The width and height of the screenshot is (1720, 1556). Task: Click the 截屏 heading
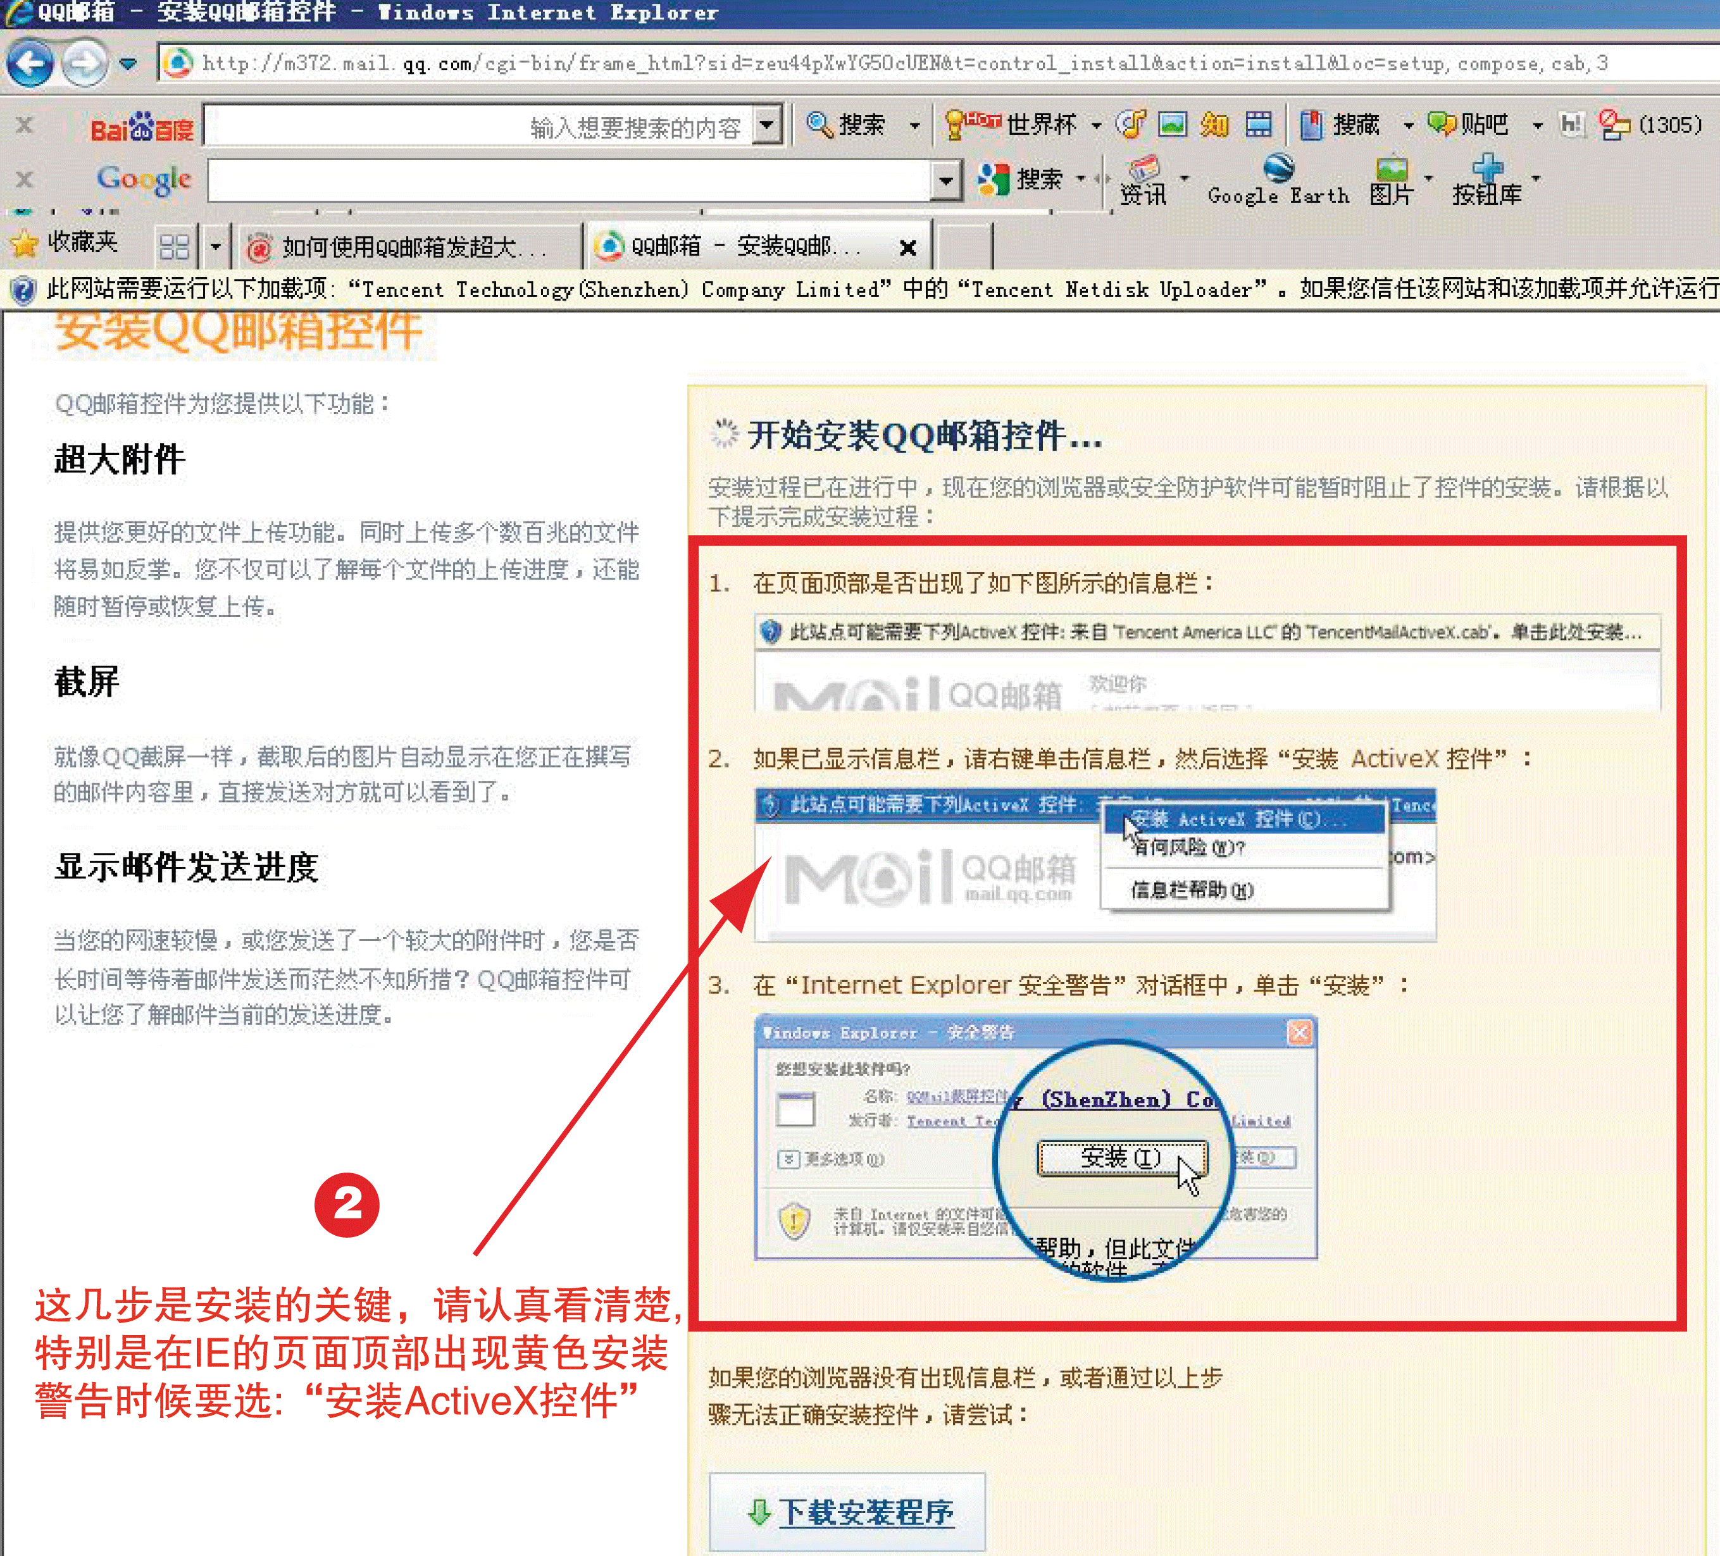(x=86, y=682)
